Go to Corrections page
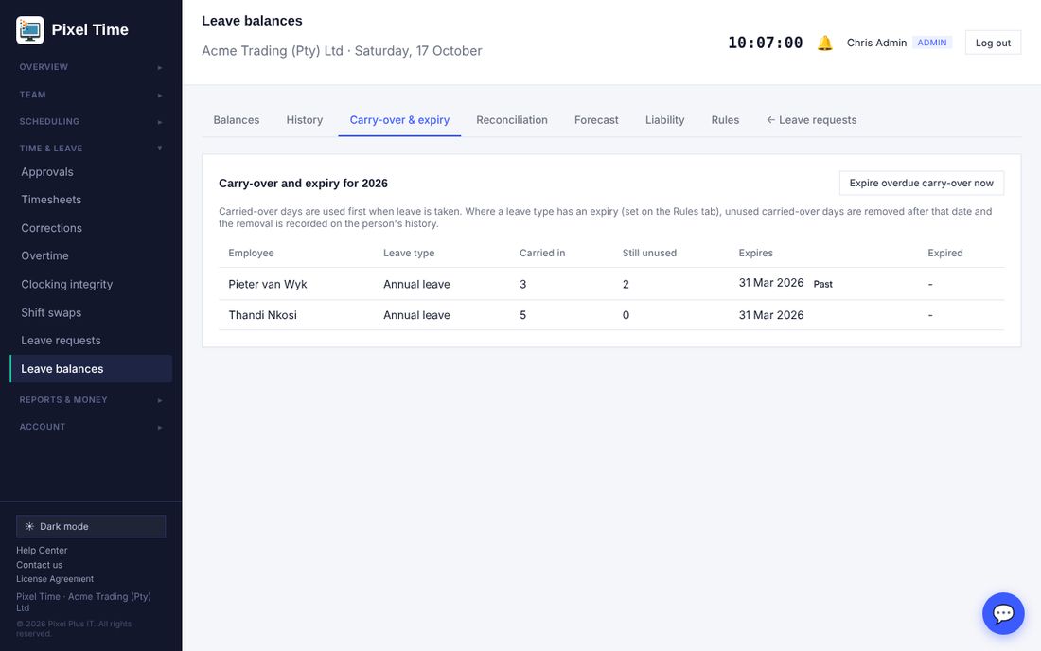This screenshot has height=651, width=1041. (x=91, y=228)
